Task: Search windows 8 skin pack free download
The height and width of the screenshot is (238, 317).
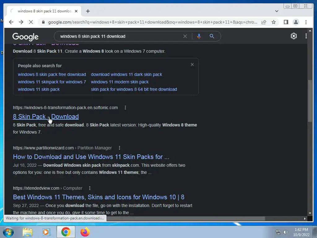Action: pyautogui.click(x=52, y=74)
